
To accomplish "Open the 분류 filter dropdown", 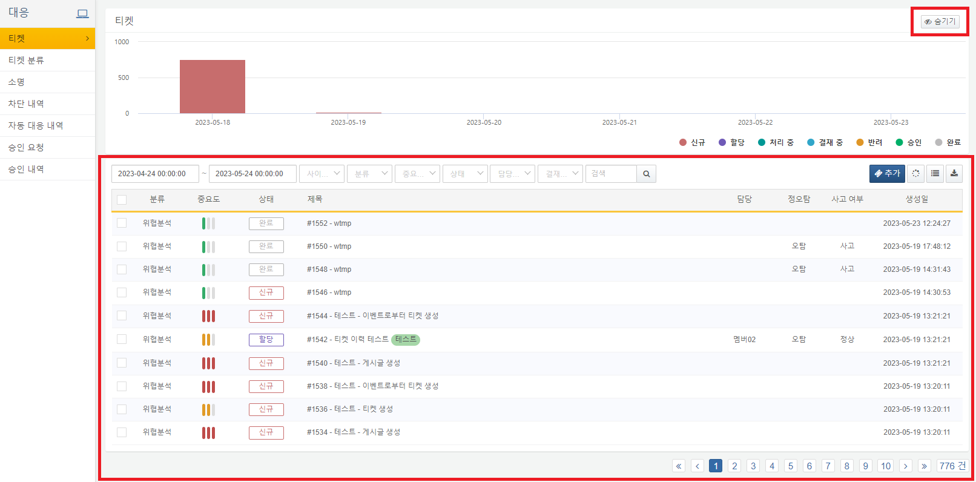I will [x=369, y=174].
